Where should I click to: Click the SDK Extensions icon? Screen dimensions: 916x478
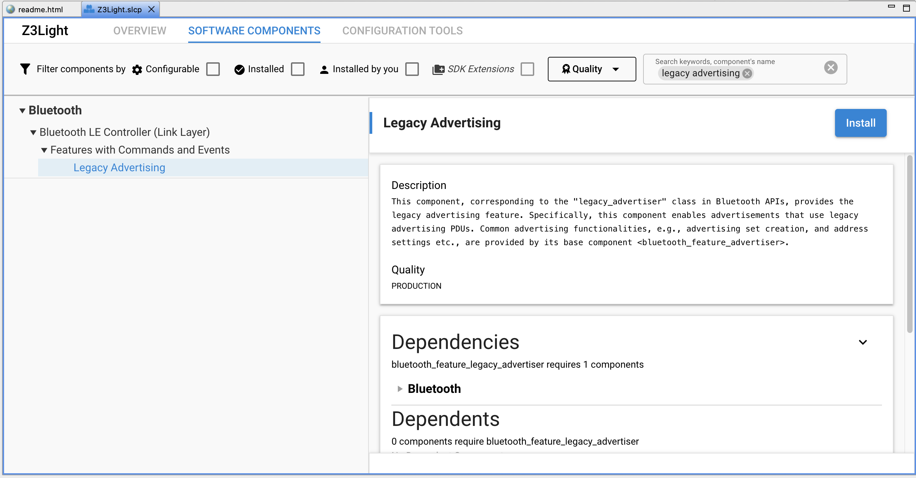point(439,69)
